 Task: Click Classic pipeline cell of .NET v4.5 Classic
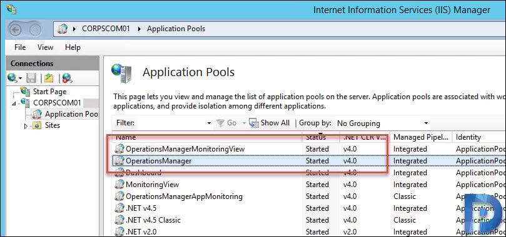click(x=405, y=220)
